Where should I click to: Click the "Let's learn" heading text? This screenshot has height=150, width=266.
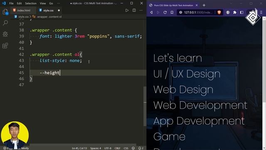177,58
